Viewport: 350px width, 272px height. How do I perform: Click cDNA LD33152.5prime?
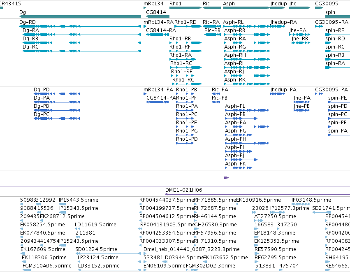point(109,270)
